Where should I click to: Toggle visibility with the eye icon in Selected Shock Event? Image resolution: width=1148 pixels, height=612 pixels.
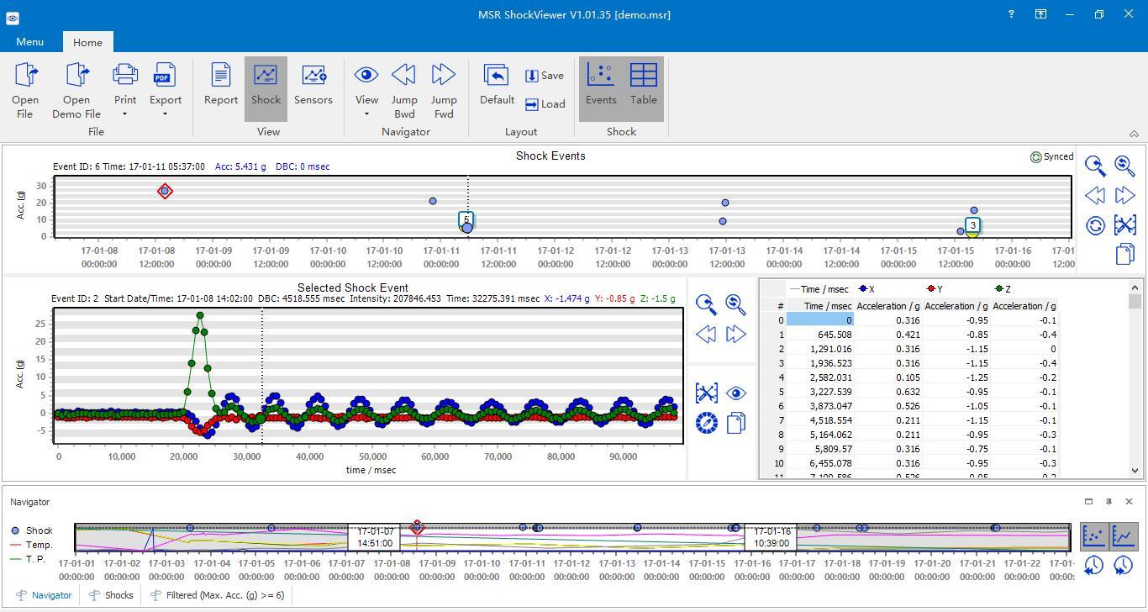click(x=735, y=393)
